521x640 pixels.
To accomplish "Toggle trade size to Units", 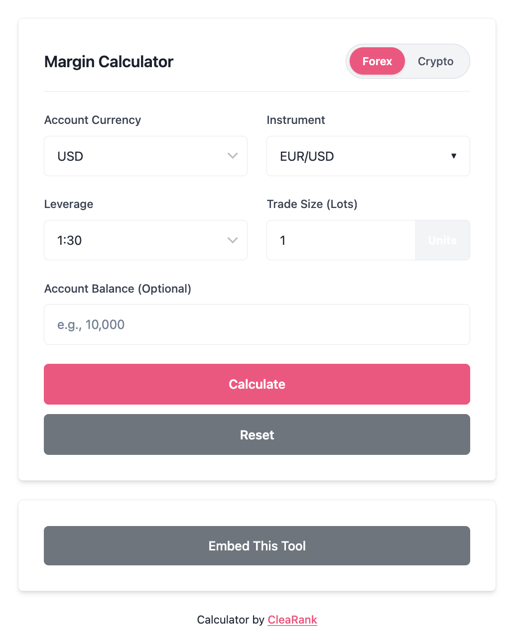I will pyautogui.click(x=442, y=240).
